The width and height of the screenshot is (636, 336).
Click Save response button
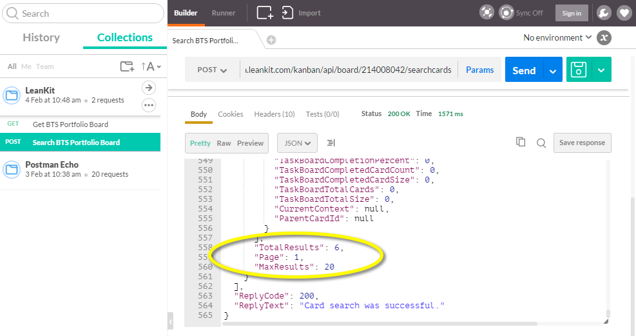pos(582,143)
